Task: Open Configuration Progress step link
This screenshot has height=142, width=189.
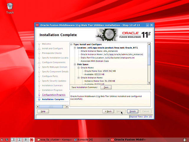Action: tap(54, 95)
